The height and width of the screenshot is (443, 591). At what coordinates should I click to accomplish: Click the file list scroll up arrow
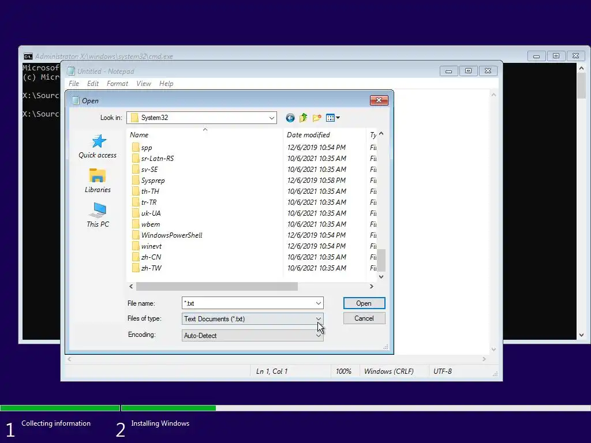(x=381, y=134)
